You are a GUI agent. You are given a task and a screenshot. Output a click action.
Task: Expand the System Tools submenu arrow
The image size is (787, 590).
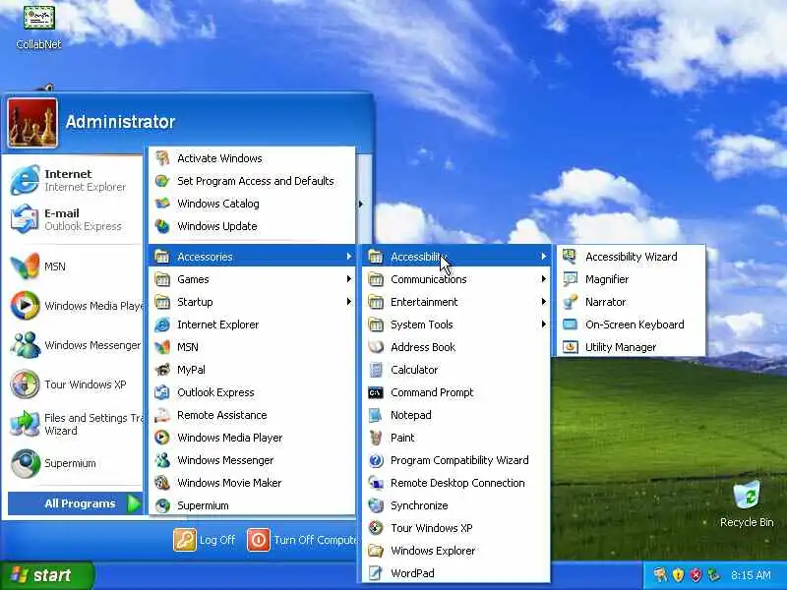pyautogui.click(x=544, y=324)
